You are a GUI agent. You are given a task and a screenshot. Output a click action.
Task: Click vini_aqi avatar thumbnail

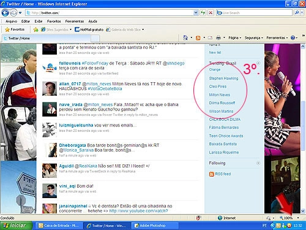pyautogui.click(x=50, y=191)
